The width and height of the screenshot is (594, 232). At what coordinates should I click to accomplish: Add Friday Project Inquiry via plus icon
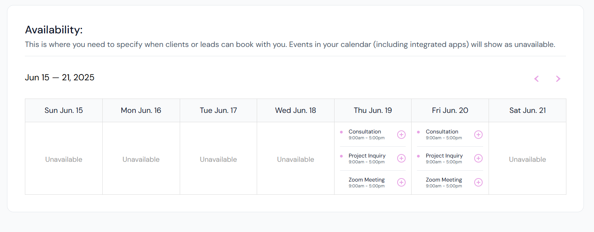[x=478, y=158]
